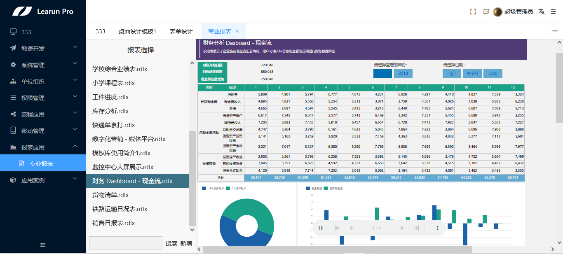The image size is (563, 254).
Task: Click the 半年 date filter button
Action: pos(493,73)
